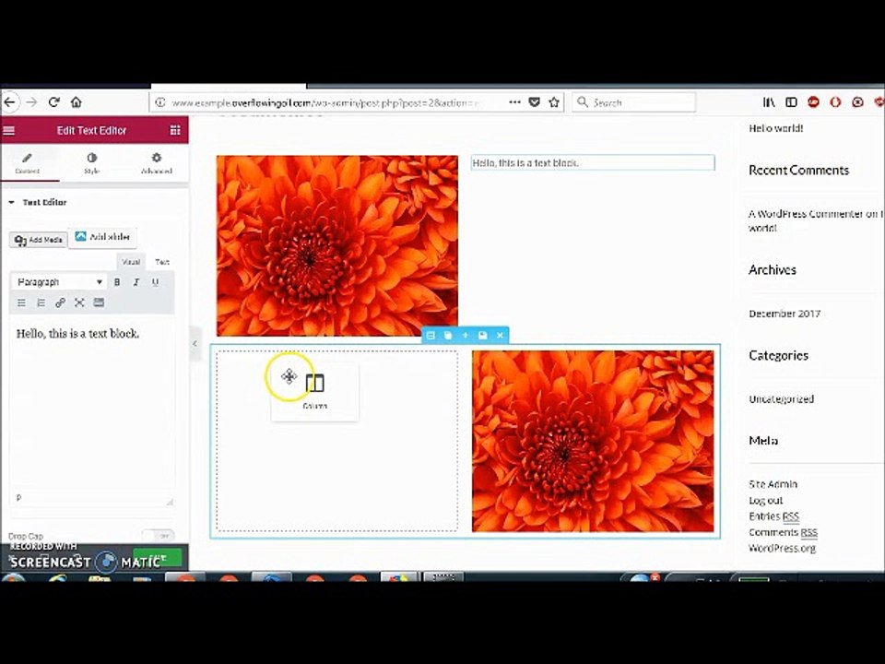Toggle distraction-free fullscreen editor mode
The height and width of the screenshot is (664, 885).
click(79, 303)
